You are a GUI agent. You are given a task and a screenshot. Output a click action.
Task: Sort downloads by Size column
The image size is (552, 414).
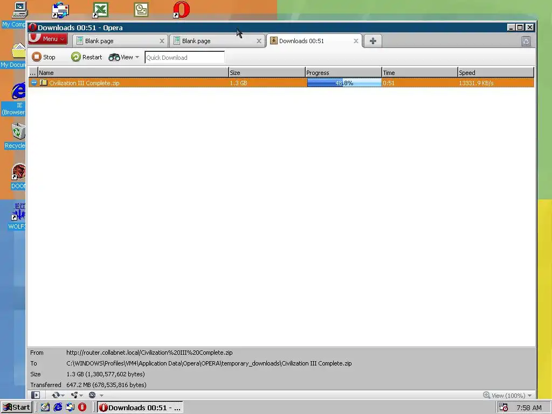(x=267, y=73)
